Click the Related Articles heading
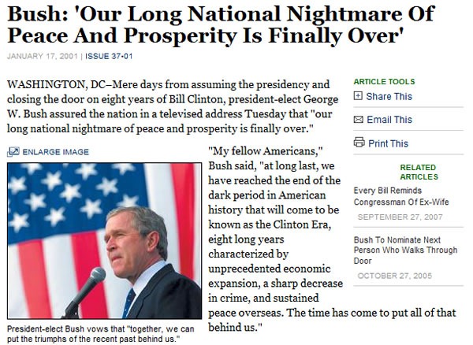 [419, 172]
